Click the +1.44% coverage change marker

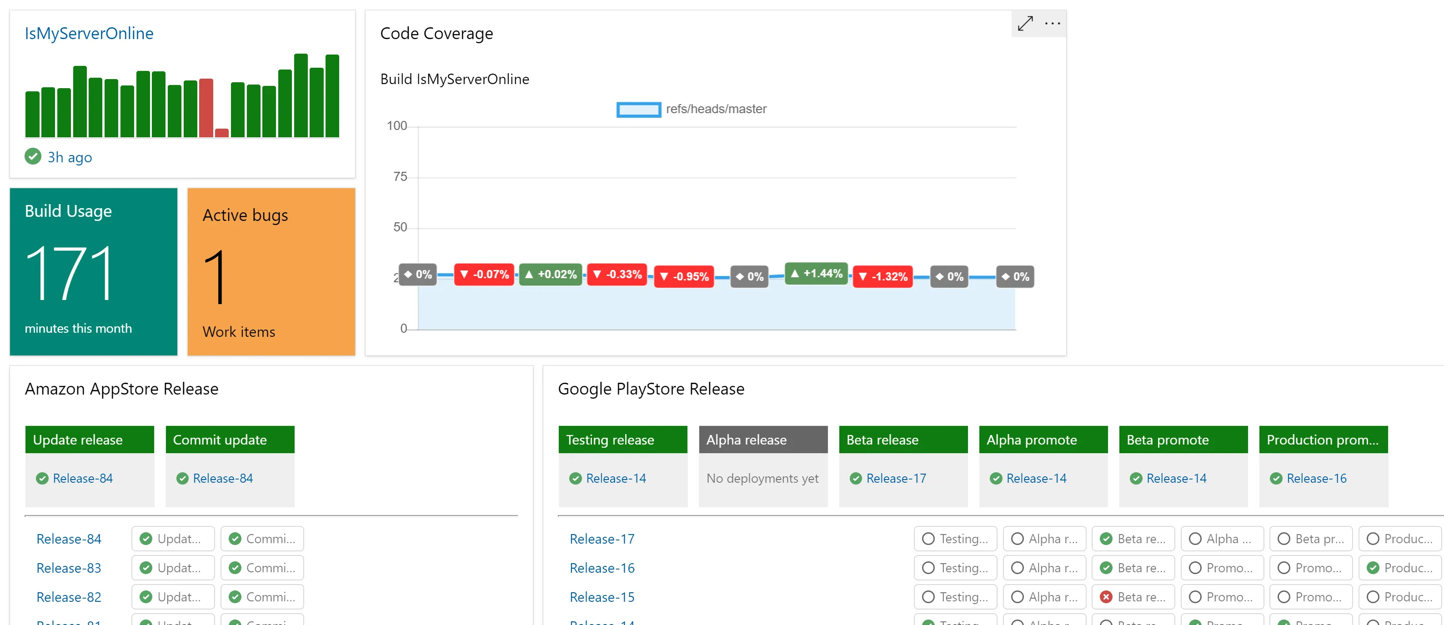(x=816, y=274)
